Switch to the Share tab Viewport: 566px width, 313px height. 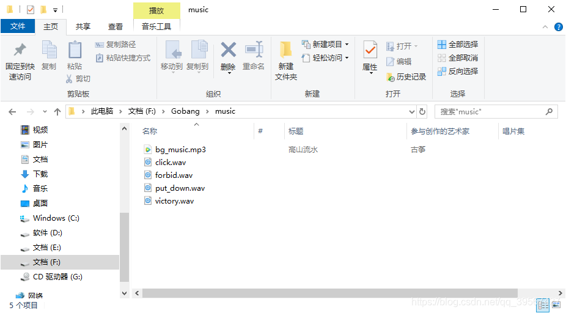pyautogui.click(x=83, y=27)
